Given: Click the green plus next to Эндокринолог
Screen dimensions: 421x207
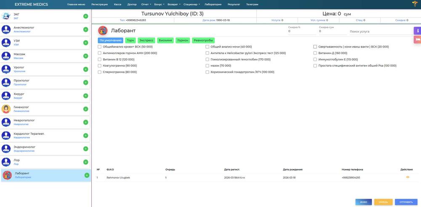Looking at the screenshot, I should (x=85, y=149).
